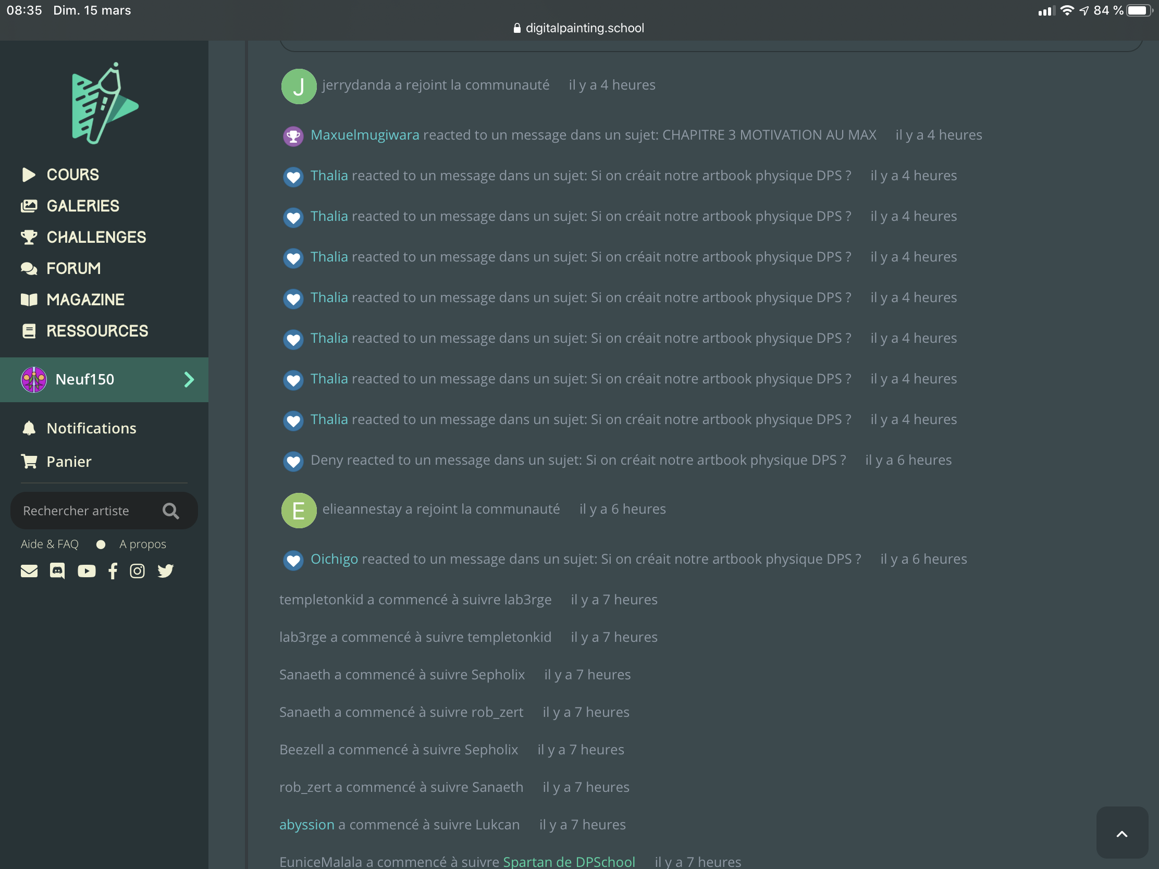Click the scroll-to-top arrow button
Viewport: 1159px width, 869px height.
tap(1121, 833)
